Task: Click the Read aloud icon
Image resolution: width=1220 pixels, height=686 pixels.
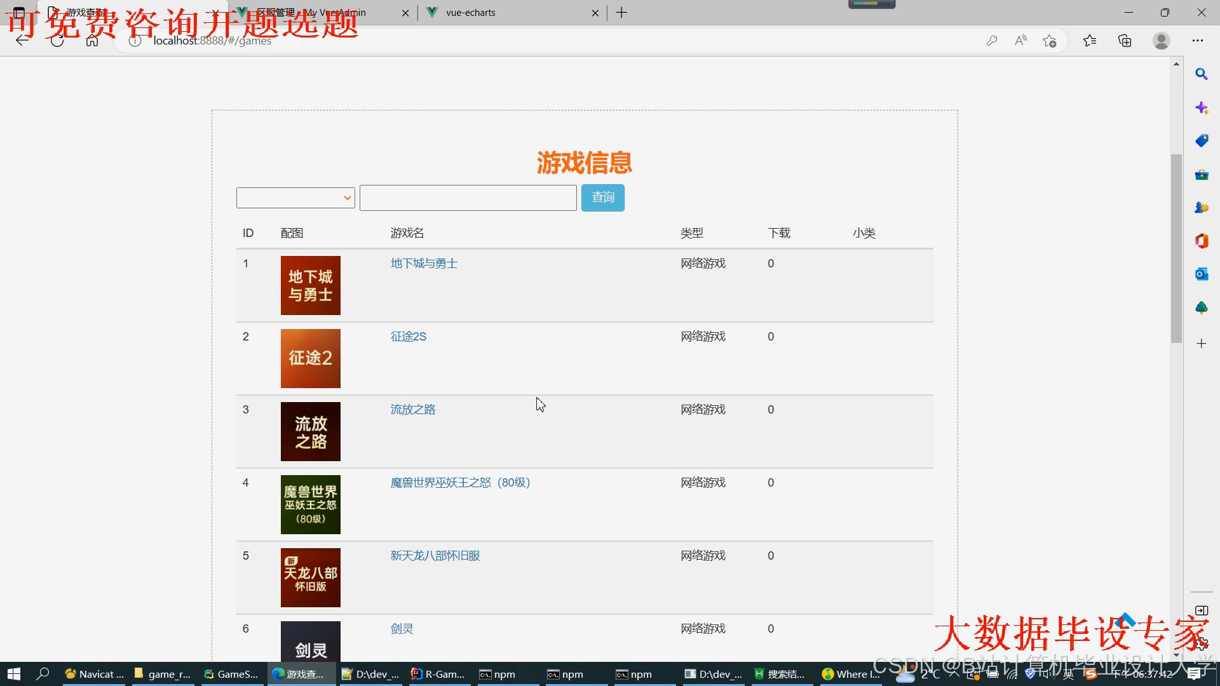Action: pyautogui.click(x=1020, y=41)
